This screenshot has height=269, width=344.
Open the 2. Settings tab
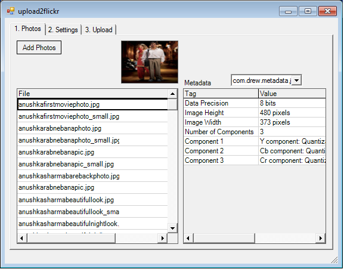63,30
